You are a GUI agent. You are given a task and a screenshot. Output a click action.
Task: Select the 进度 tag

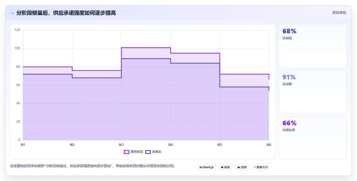(x=242, y=167)
